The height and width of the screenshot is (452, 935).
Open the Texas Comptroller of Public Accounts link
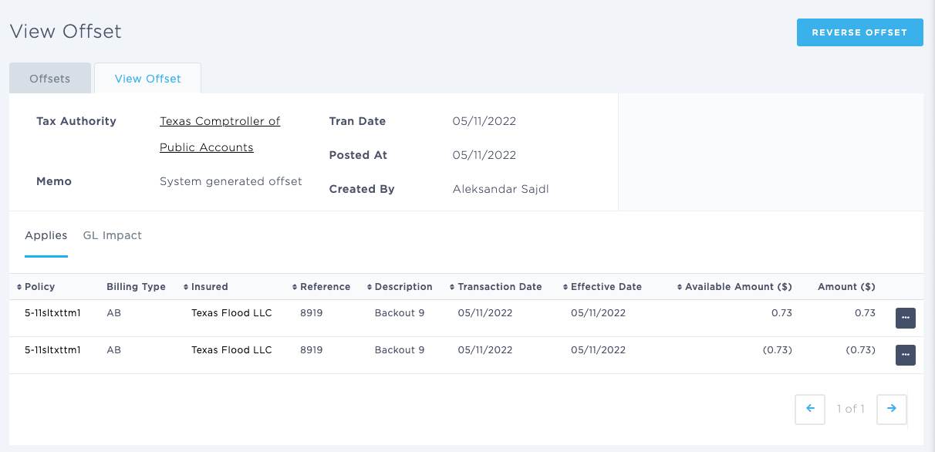click(220, 134)
